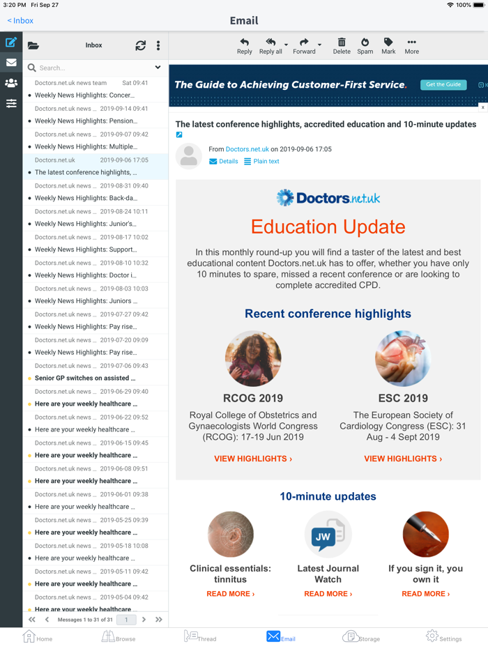This screenshot has height=651, width=488.
Task: Open the Storage tab
Action: click(x=361, y=637)
